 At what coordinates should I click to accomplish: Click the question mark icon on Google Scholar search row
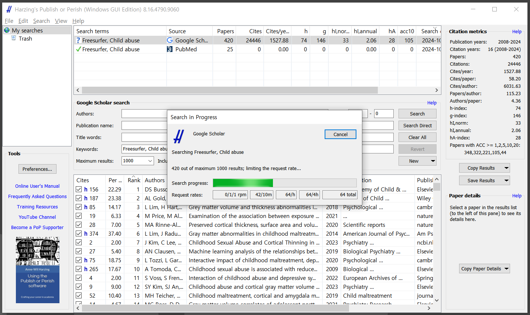pos(78,40)
